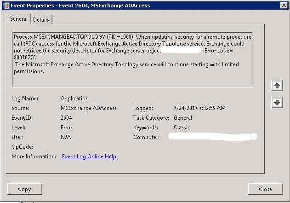Click the More Information label
The image size is (290, 203).
click(34, 157)
